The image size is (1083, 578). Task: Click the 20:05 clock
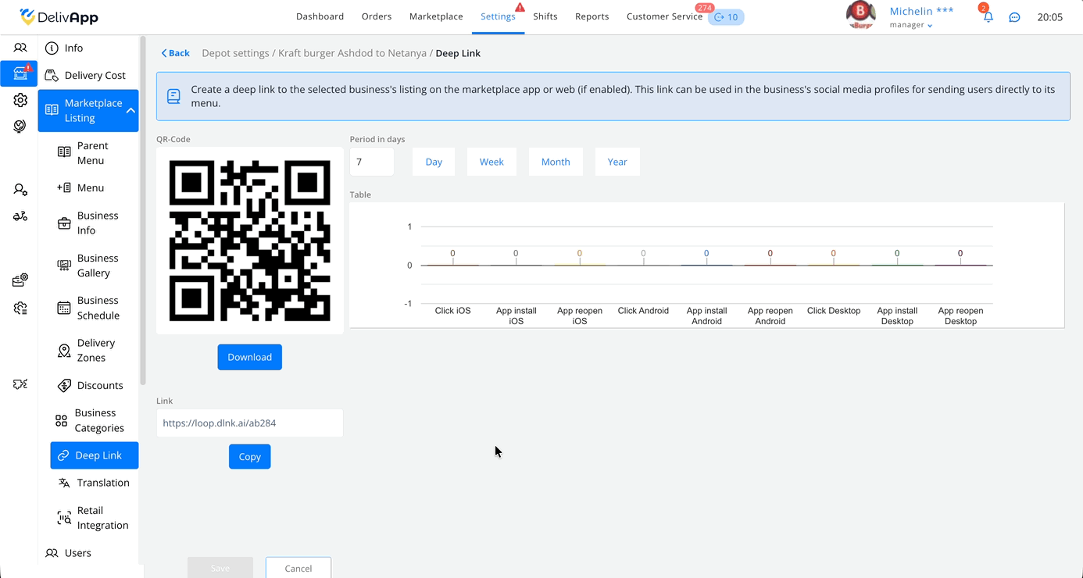tap(1049, 17)
